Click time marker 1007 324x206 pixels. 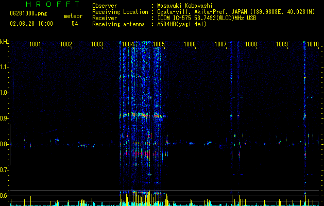click(x=220, y=44)
